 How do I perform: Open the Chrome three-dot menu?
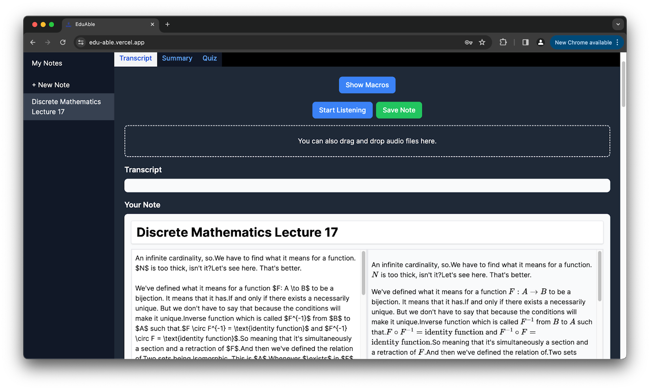tap(617, 42)
